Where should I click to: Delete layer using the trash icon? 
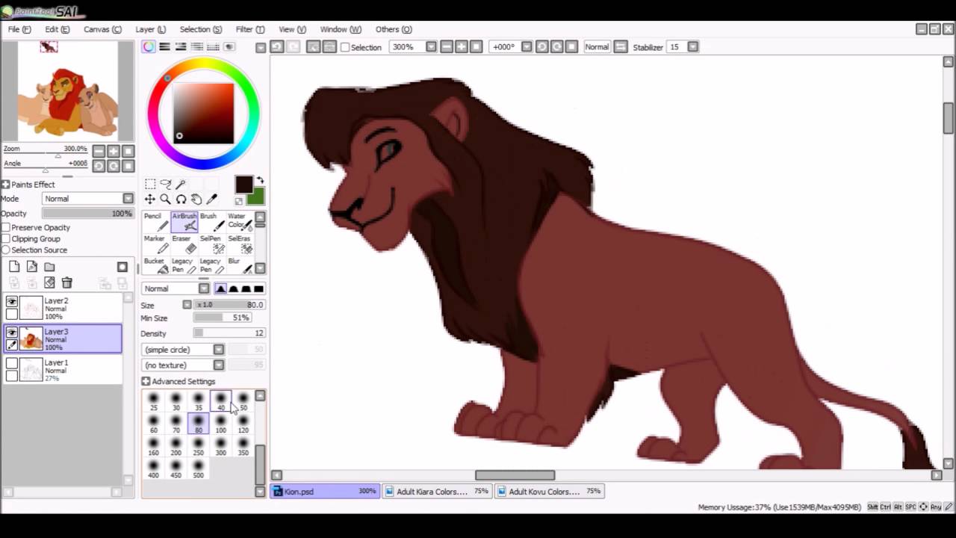[66, 282]
